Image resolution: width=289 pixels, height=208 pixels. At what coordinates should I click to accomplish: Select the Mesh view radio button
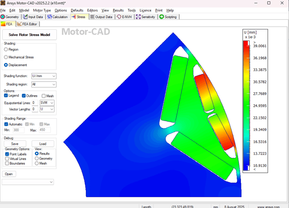37,163
